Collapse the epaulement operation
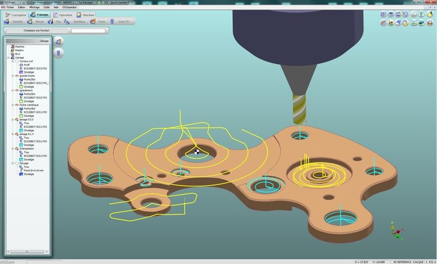The height and width of the screenshot is (264, 437). pyautogui.click(x=13, y=91)
